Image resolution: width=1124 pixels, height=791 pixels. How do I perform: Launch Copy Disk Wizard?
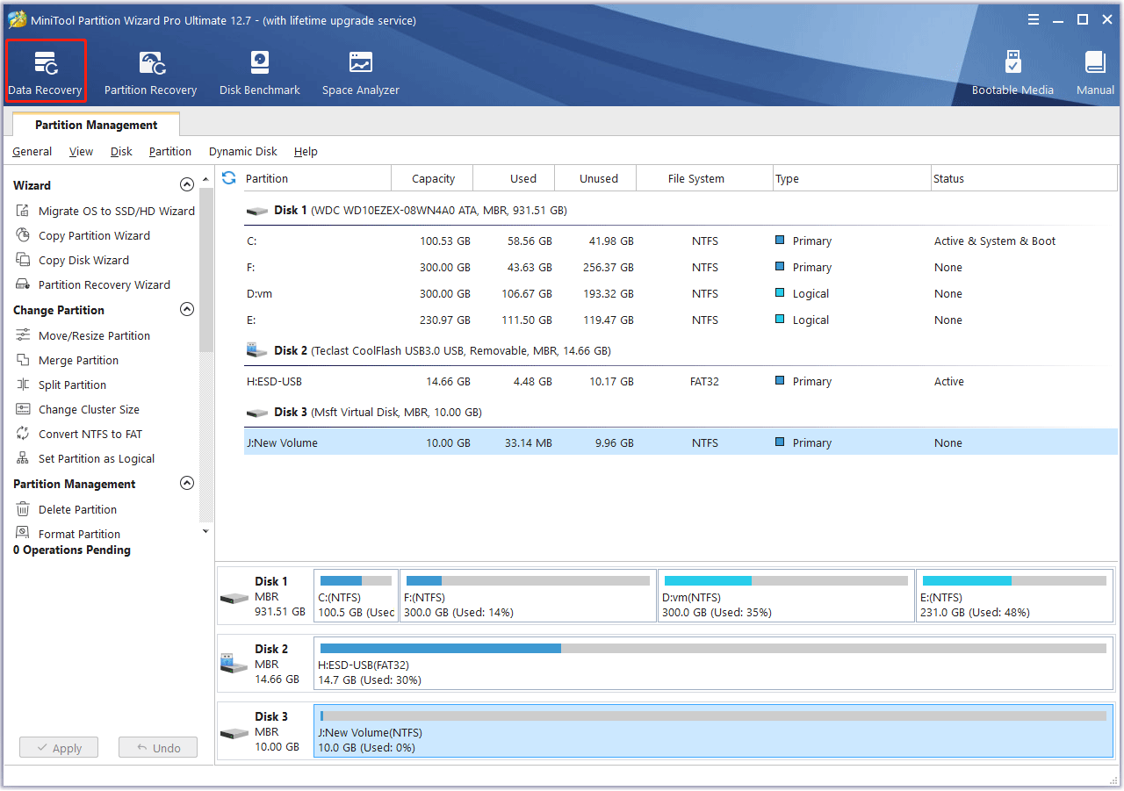tap(72, 260)
